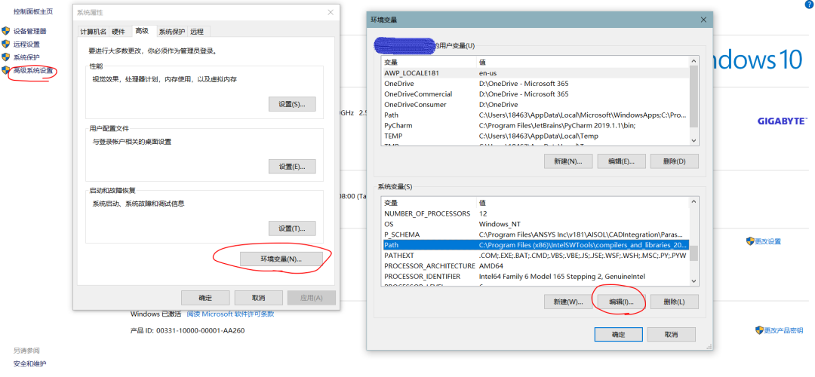Screen dimensions: 815x377
Task: Open performance 设置(S)... button
Action: tap(292, 104)
